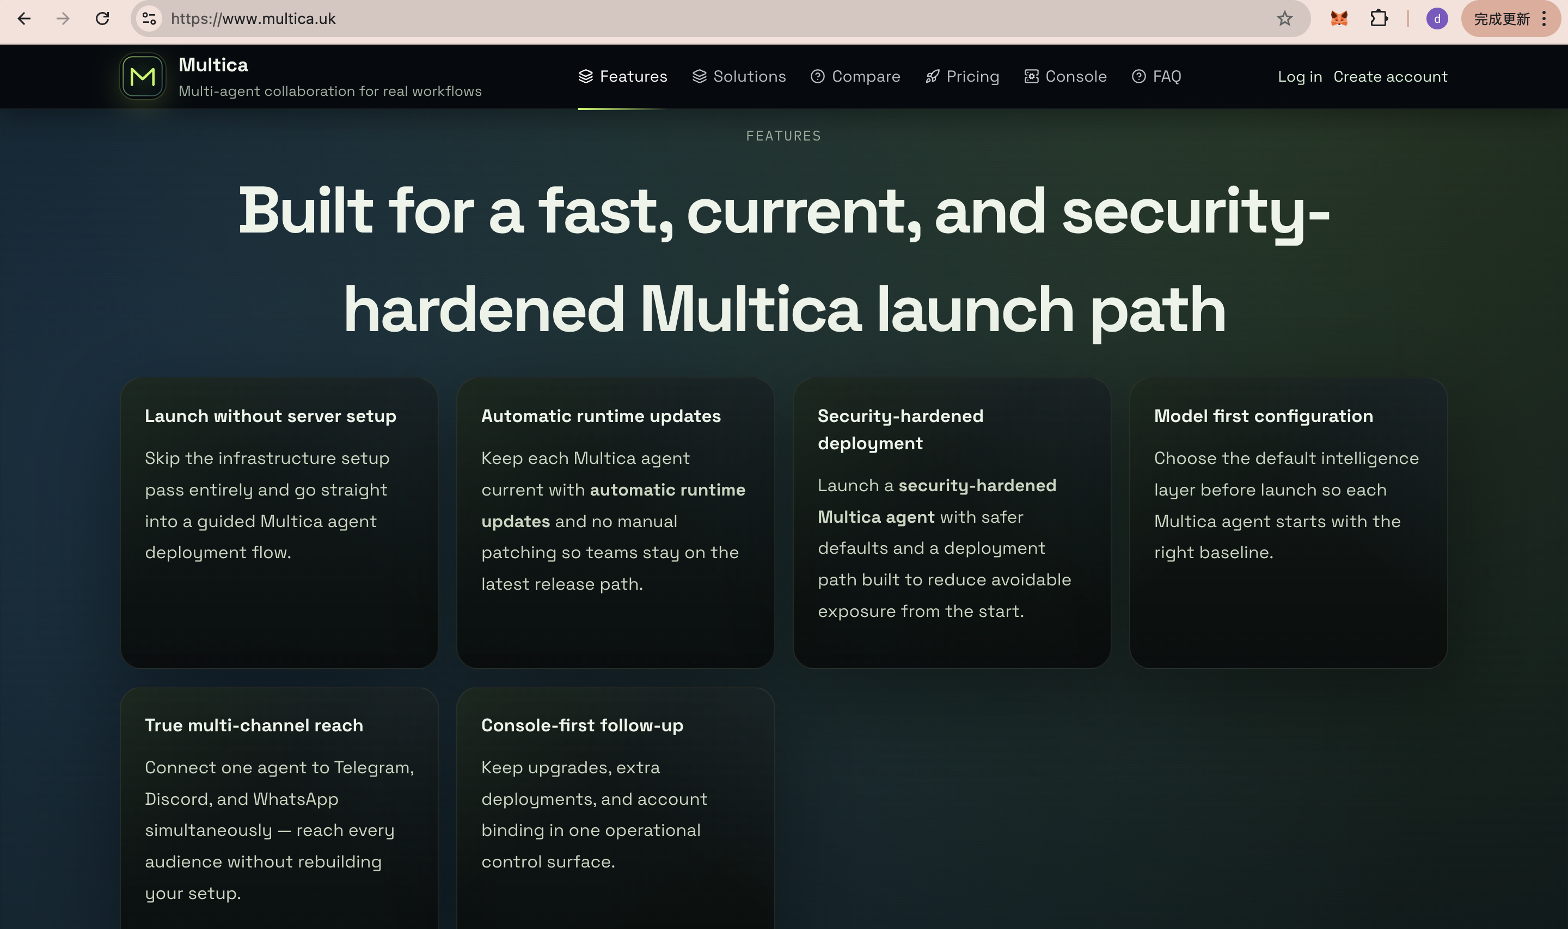Open MetaMask fox extension

click(1339, 19)
